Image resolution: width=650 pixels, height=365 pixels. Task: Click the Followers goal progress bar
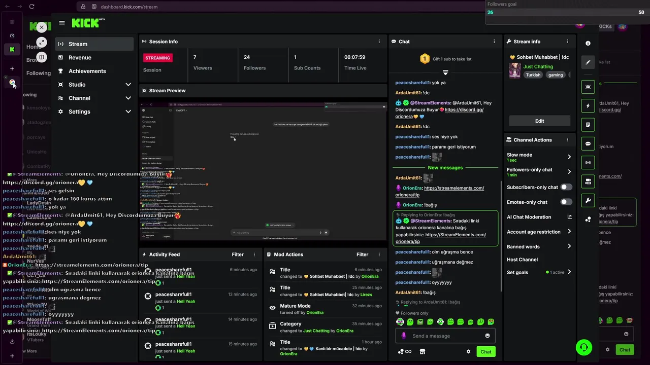(x=566, y=13)
